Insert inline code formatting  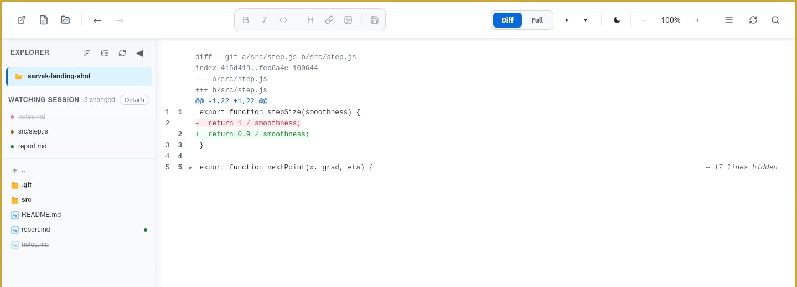point(283,20)
